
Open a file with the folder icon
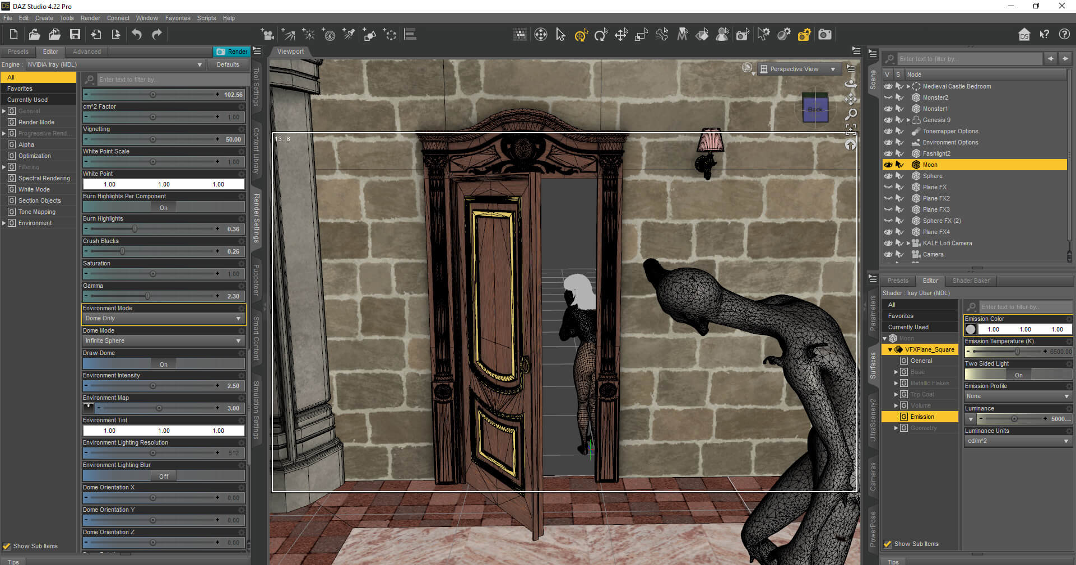pyautogui.click(x=34, y=35)
